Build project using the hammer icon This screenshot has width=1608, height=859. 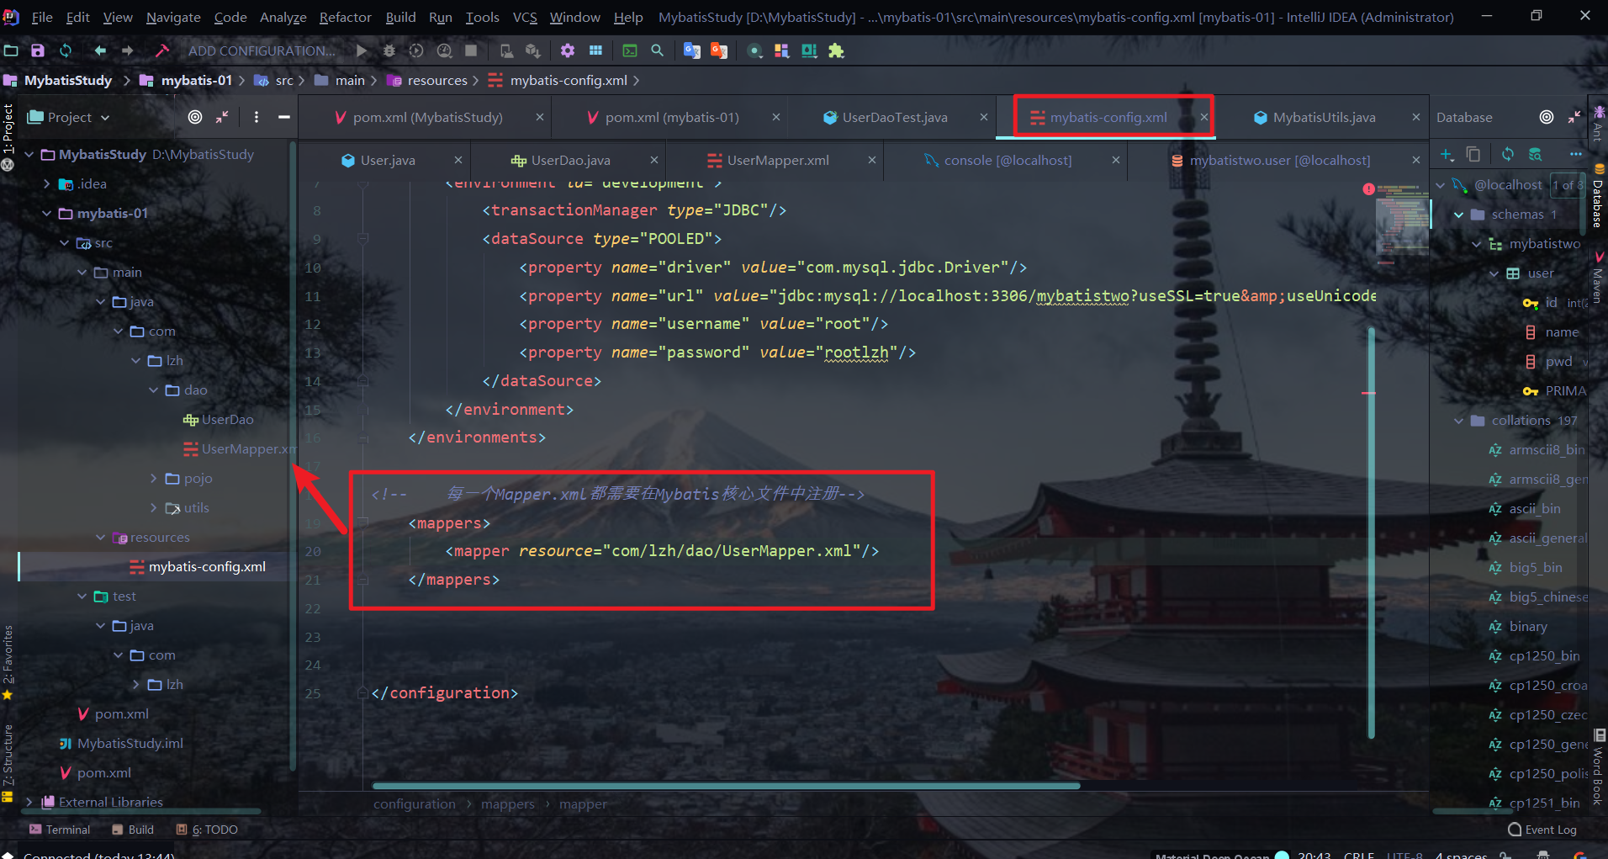click(162, 50)
